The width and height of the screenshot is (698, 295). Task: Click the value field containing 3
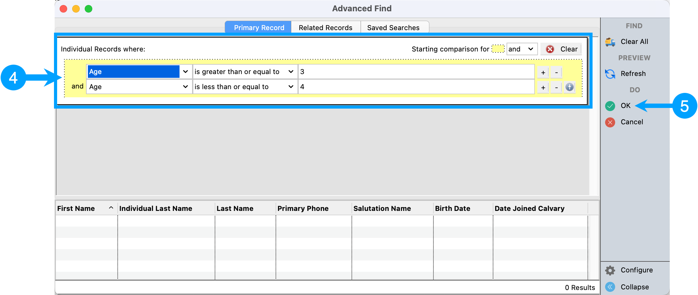[416, 72]
